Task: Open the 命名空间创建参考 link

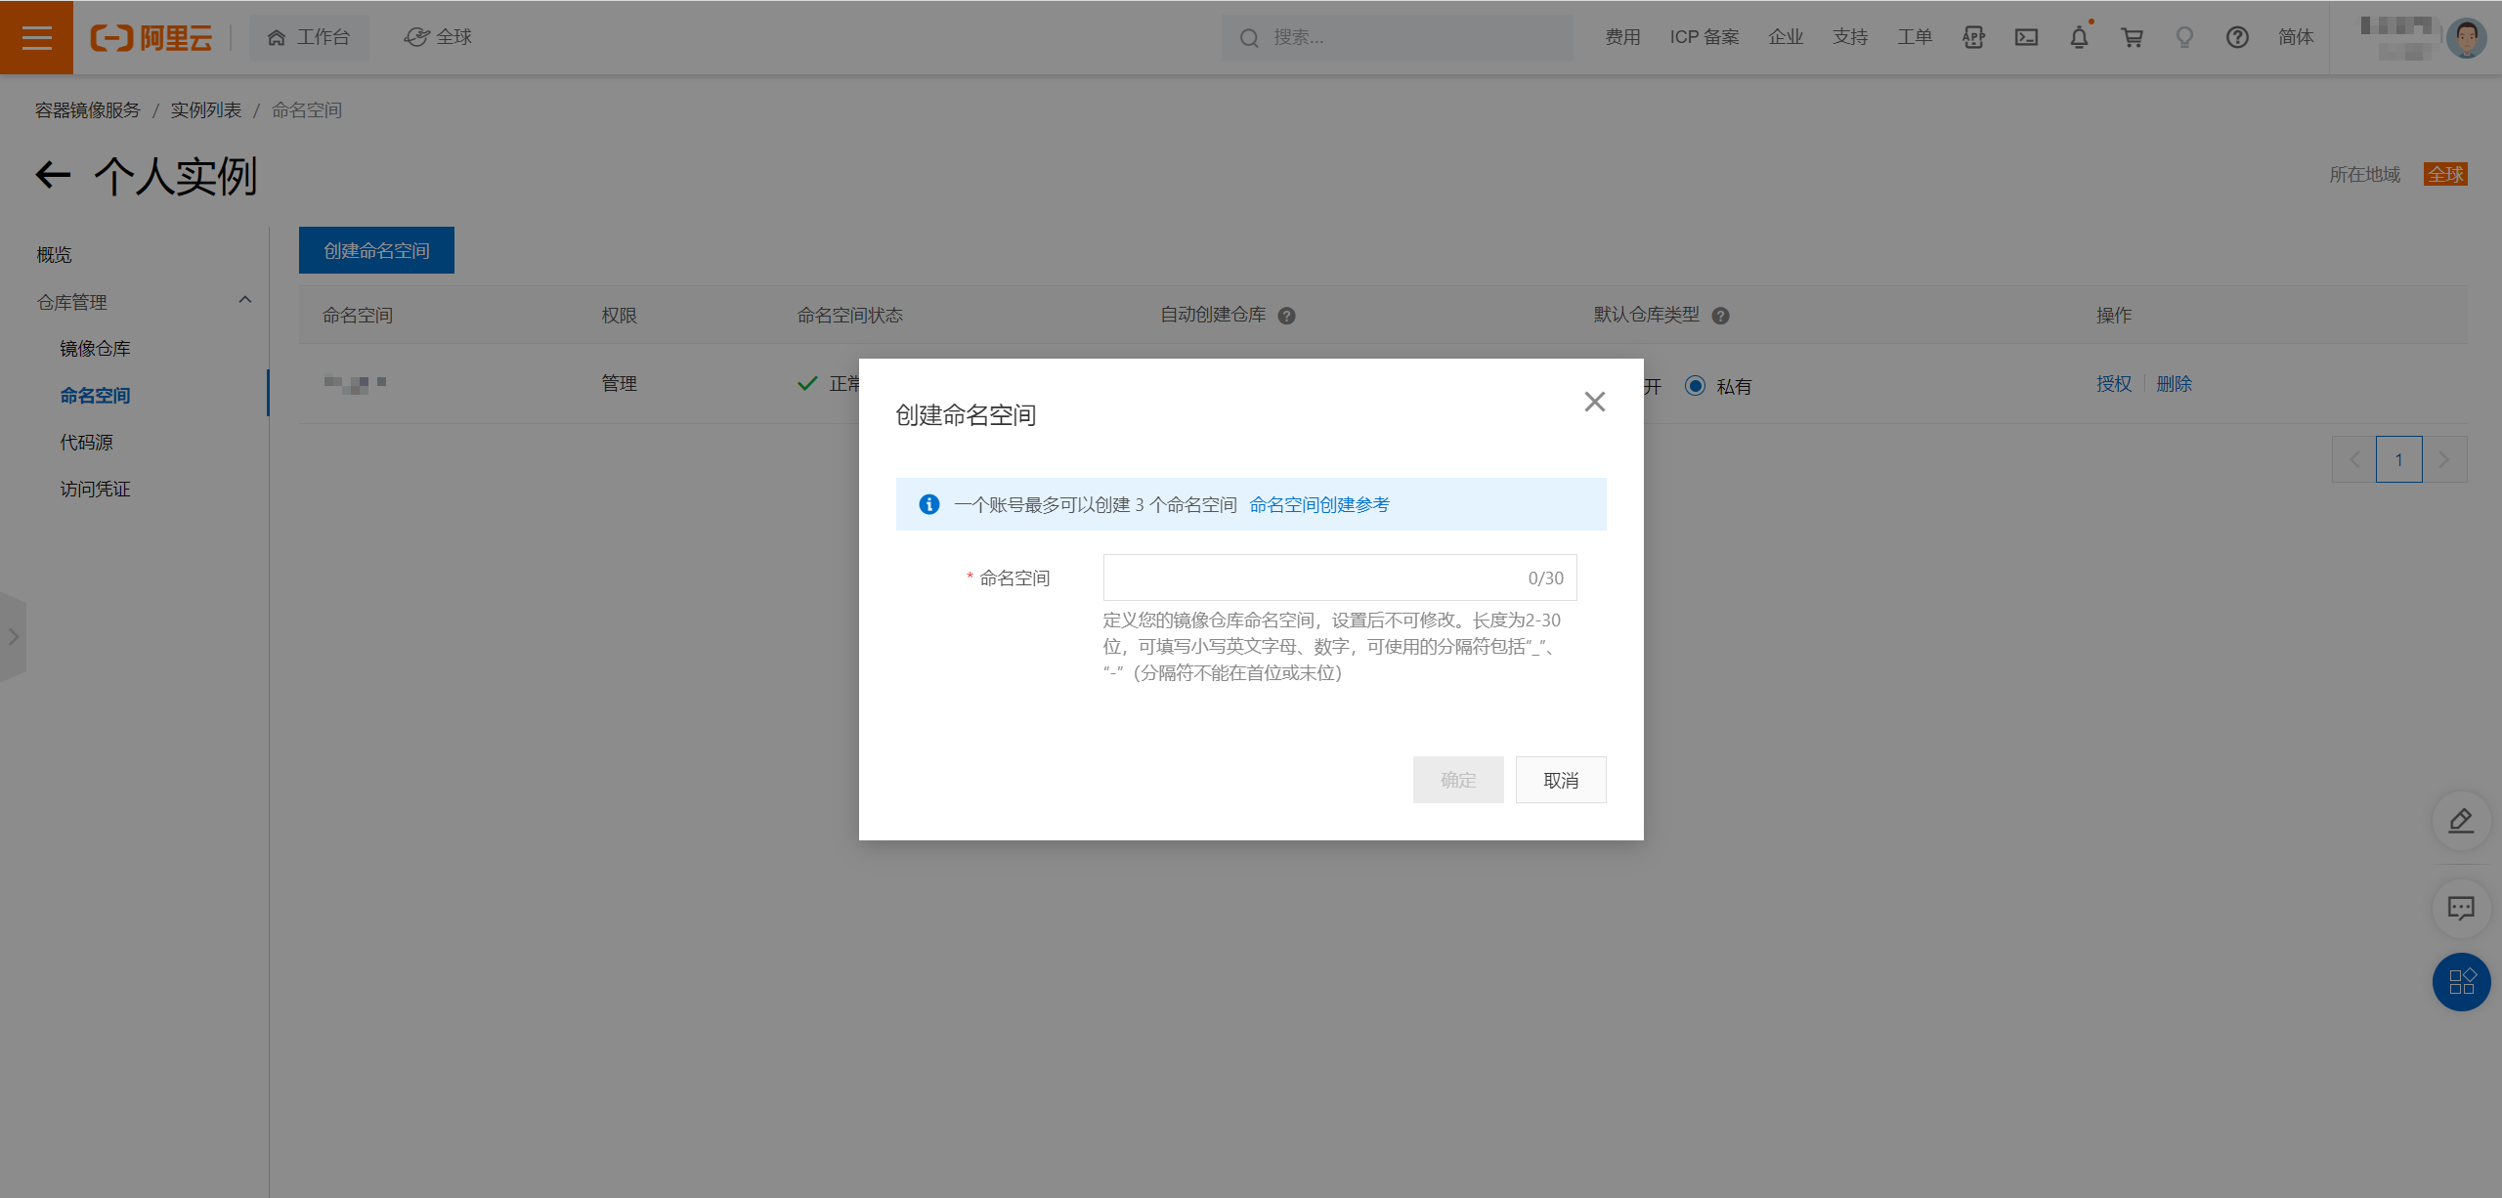Action: pyautogui.click(x=1318, y=504)
